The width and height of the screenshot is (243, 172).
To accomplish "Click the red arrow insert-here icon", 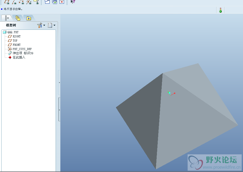I will [10, 57].
